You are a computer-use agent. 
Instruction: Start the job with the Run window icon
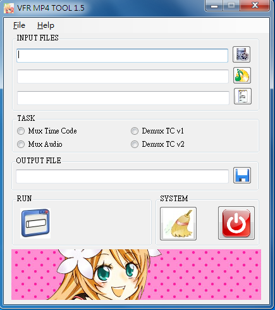[x=35, y=223]
